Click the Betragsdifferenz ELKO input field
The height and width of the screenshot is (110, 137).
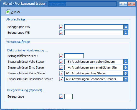point(74,56)
